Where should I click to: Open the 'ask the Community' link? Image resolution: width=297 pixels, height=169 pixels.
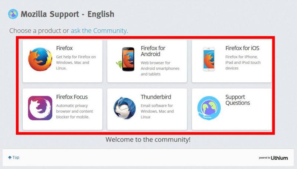coord(99,30)
